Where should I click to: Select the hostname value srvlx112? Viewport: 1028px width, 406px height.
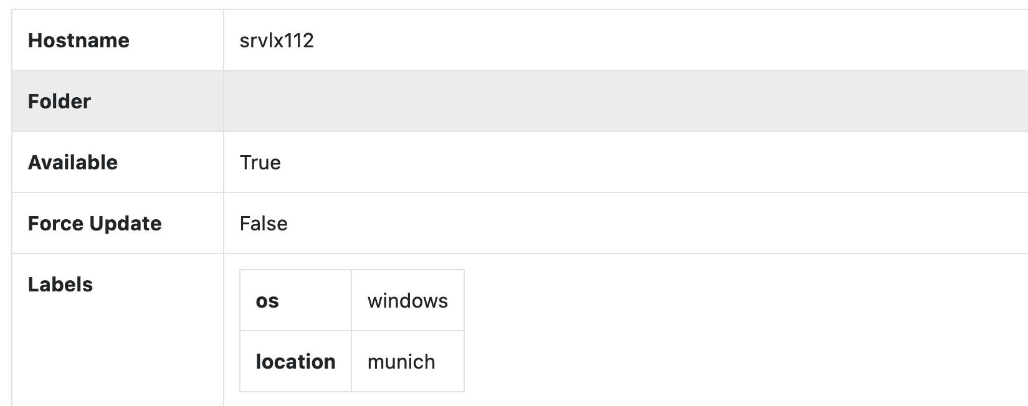click(x=277, y=40)
